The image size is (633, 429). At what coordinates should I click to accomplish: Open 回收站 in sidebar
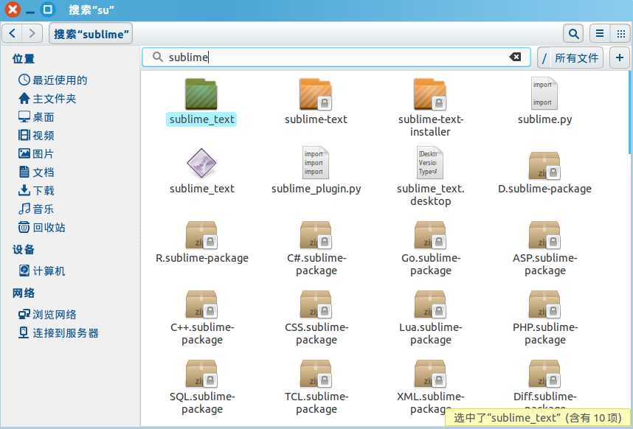(41, 228)
